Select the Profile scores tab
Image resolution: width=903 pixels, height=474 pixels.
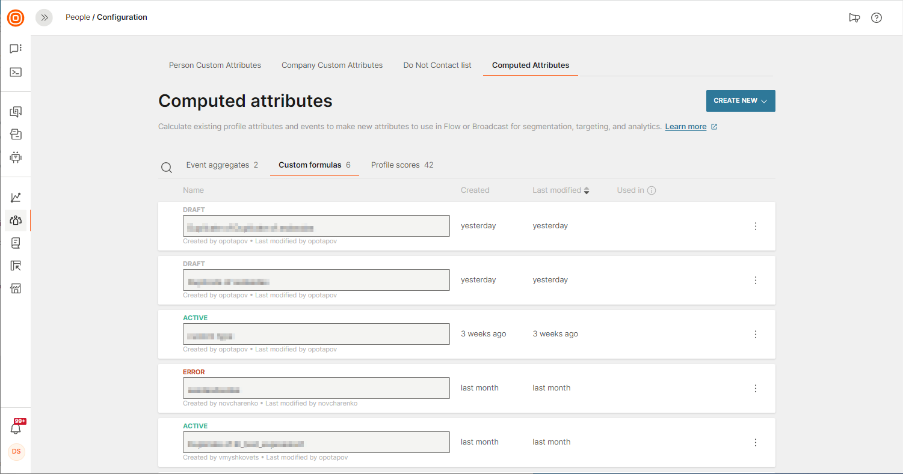pos(402,165)
